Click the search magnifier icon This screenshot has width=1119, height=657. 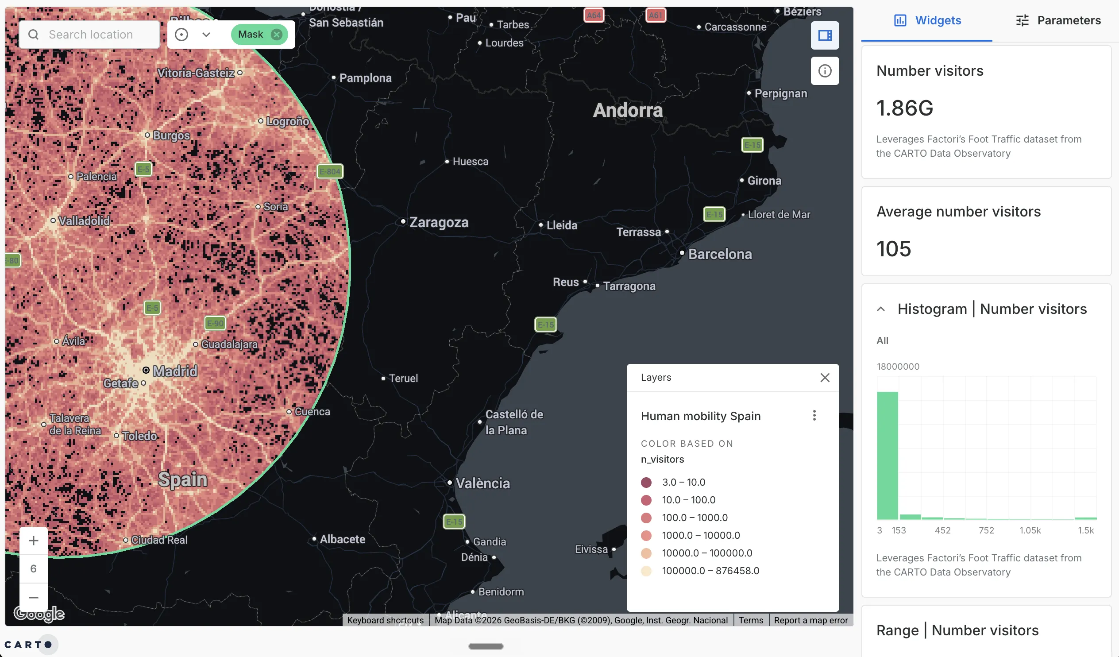click(33, 35)
